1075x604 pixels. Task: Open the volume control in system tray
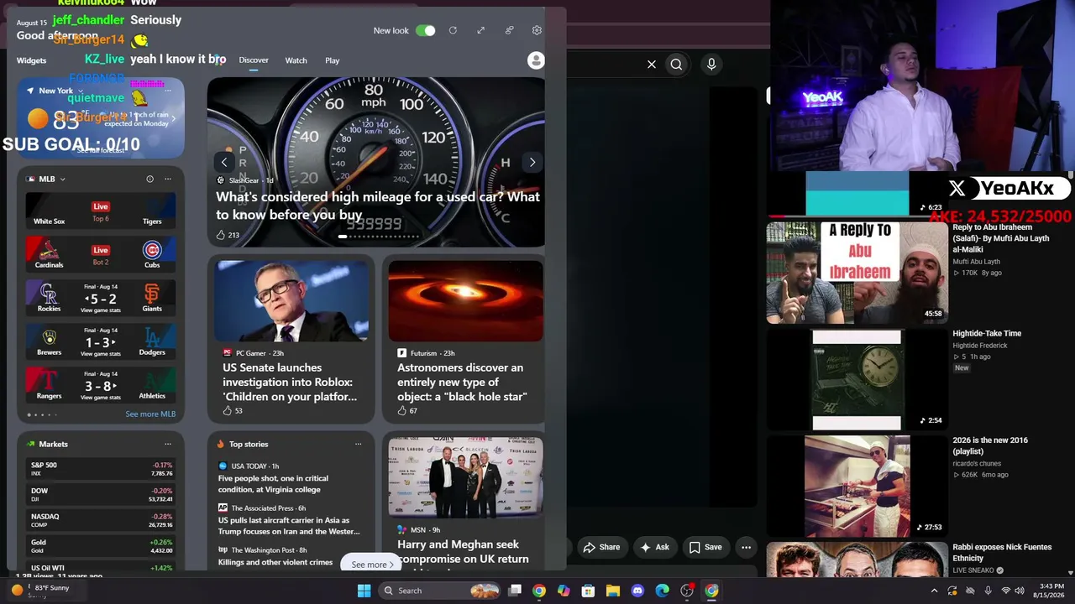pos(1020,591)
